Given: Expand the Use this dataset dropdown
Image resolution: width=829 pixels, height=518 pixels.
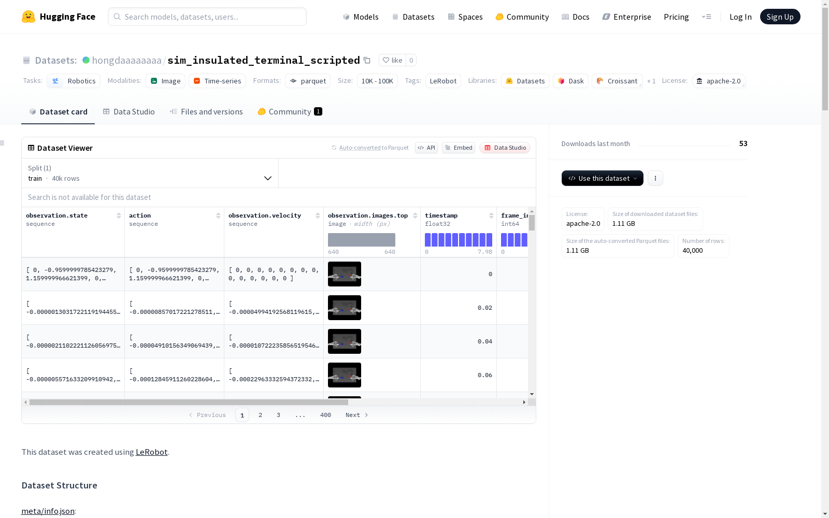Looking at the screenshot, I should tap(603, 178).
